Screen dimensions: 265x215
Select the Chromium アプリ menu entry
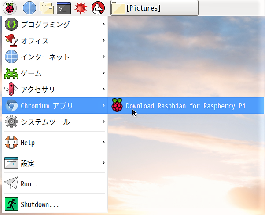pyautogui.click(x=55, y=105)
